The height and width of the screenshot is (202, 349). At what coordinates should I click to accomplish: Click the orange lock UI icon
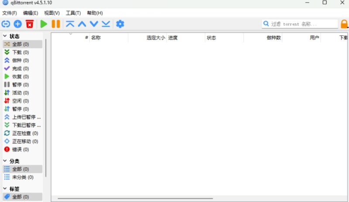[344, 24]
